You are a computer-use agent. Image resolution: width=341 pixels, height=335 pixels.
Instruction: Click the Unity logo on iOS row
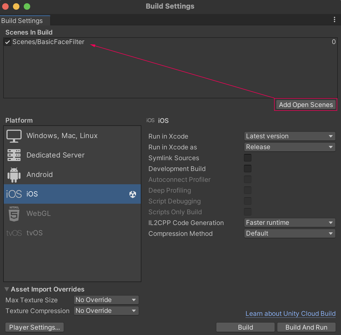pyautogui.click(x=133, y=194)
